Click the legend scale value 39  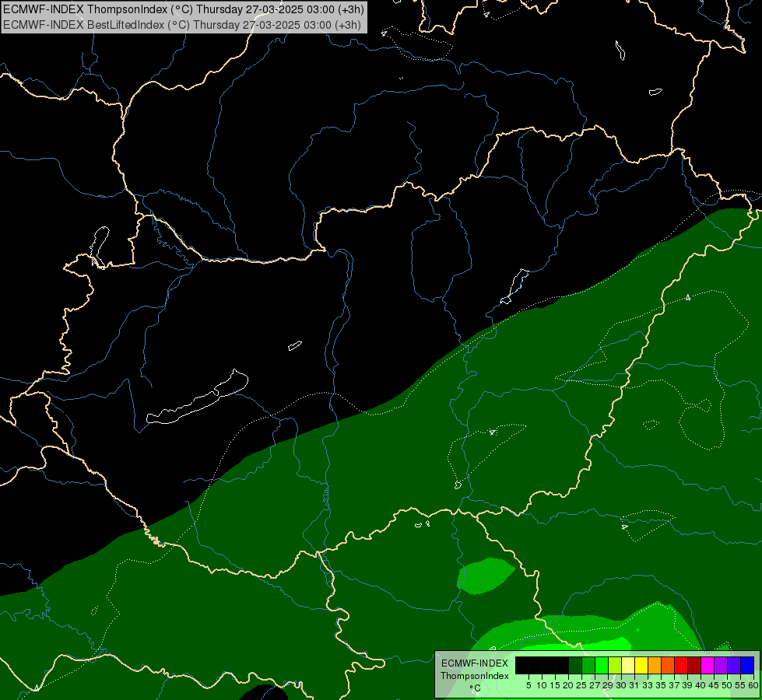687,685
